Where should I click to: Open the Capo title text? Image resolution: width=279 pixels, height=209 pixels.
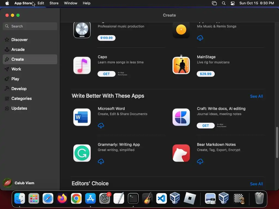click(x=102, y=57)
